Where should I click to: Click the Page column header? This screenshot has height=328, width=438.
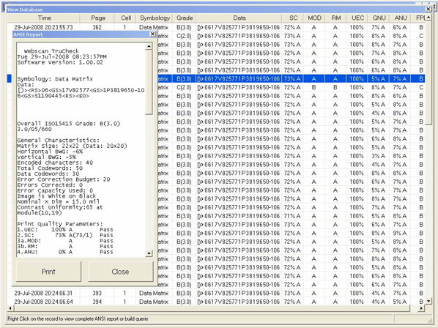(x=97, y=18)
